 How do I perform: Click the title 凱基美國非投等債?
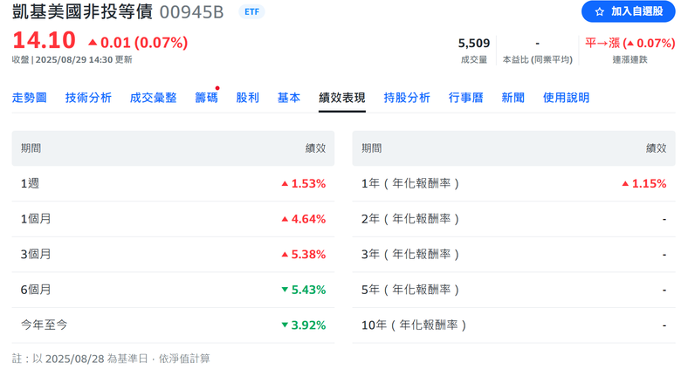pyautogui.click(x=83, y=11)
